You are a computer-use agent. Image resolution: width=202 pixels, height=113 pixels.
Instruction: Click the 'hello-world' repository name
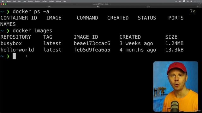pos(17,50)
